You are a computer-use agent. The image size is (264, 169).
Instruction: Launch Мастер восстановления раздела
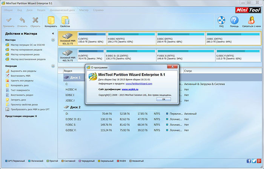pyautogui.click(x=25, y=59)
